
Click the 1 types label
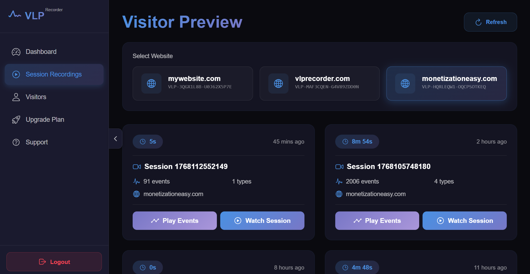pos(241,182)
